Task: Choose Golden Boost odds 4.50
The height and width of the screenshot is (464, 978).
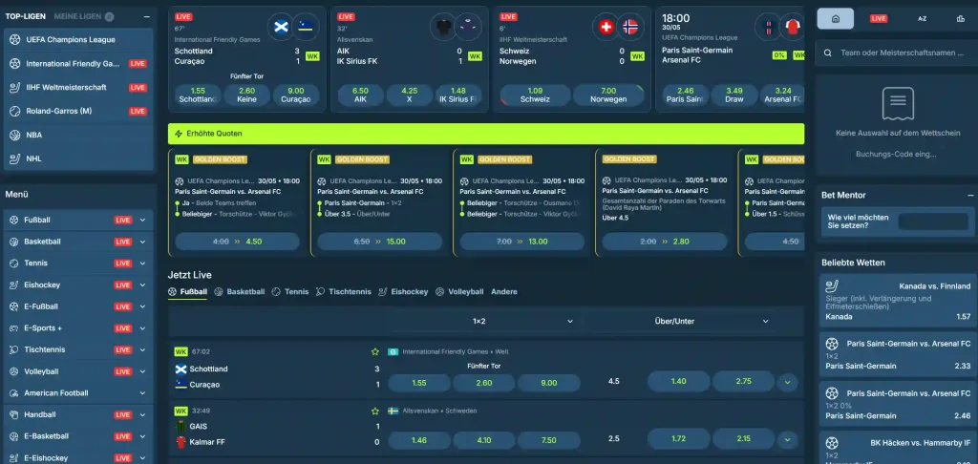Action: coord(237,242)
